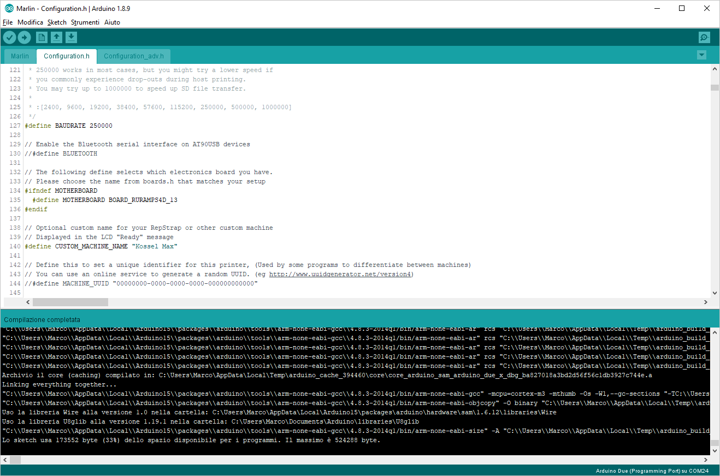This screenshot has width=720, height=476.
Task: Open the Sketch menu
Action: [57, 22]
